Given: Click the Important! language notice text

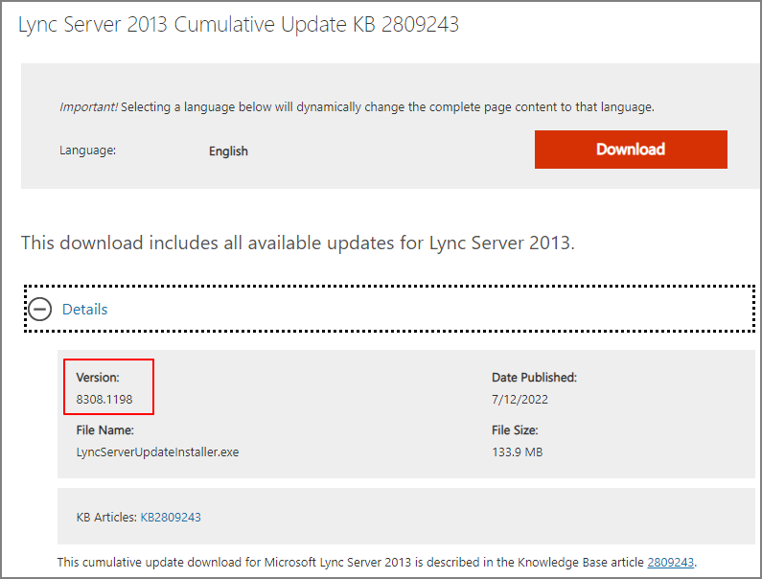Looking at the screenshot, I should point(357,107).
